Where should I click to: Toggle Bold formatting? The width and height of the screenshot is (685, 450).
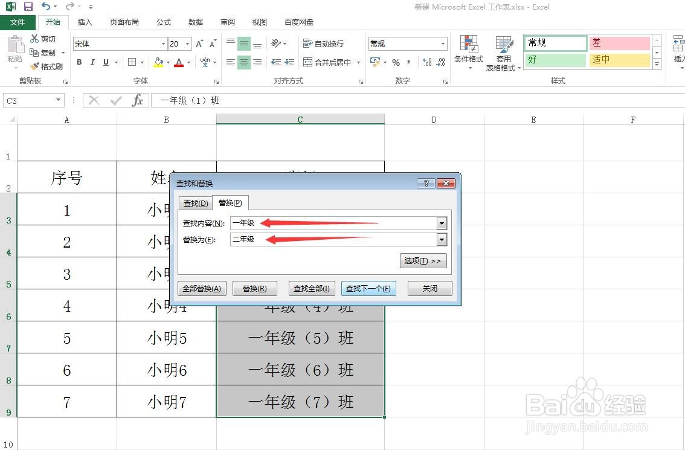point(79,62)
